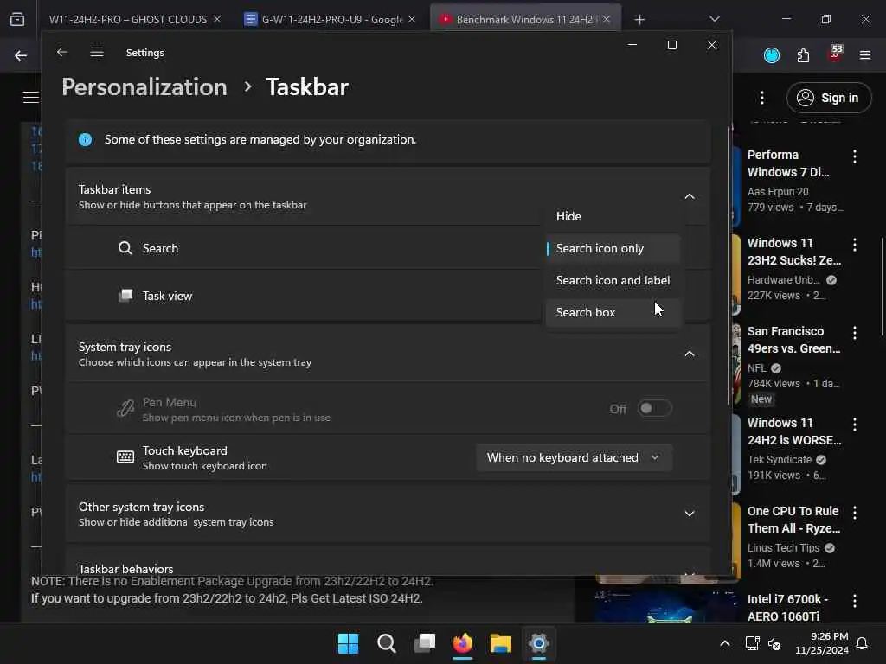The image size is (886, 664).
Task: Click the Touch keyboard icon
Action: (125, 457)
